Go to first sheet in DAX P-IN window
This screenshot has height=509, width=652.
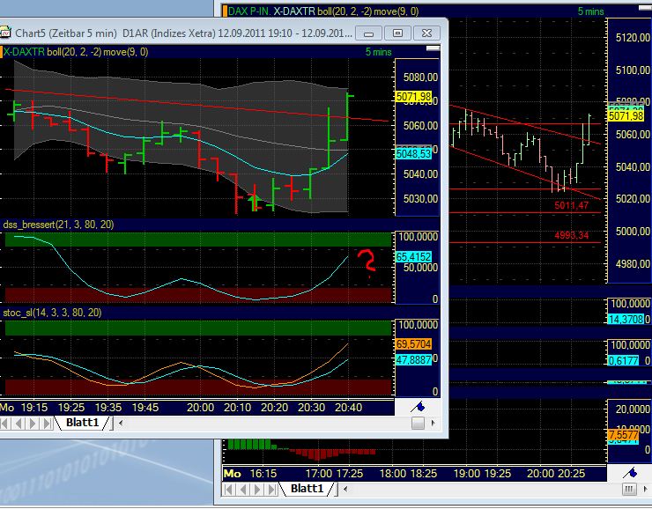tap(229, 489)
